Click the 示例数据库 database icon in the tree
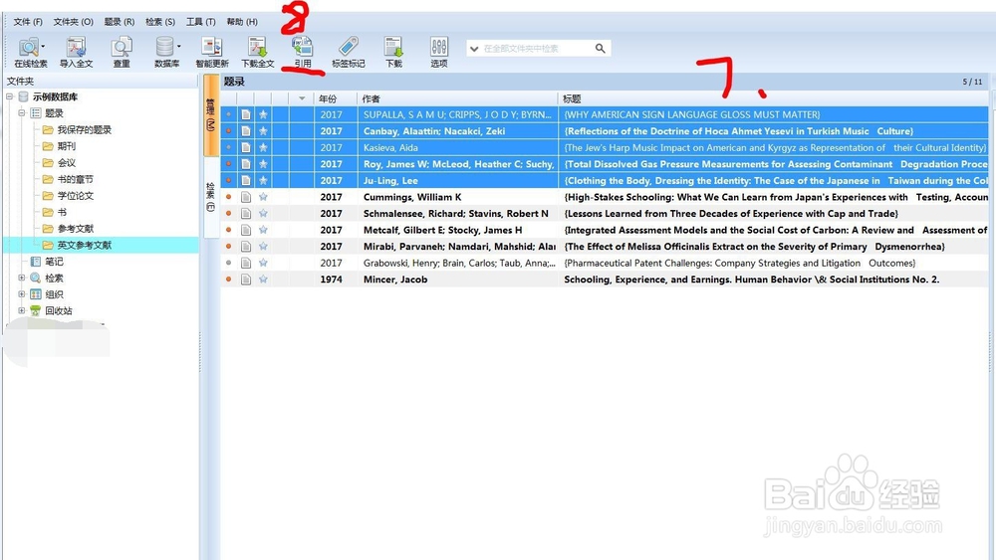 click(24, 96)
